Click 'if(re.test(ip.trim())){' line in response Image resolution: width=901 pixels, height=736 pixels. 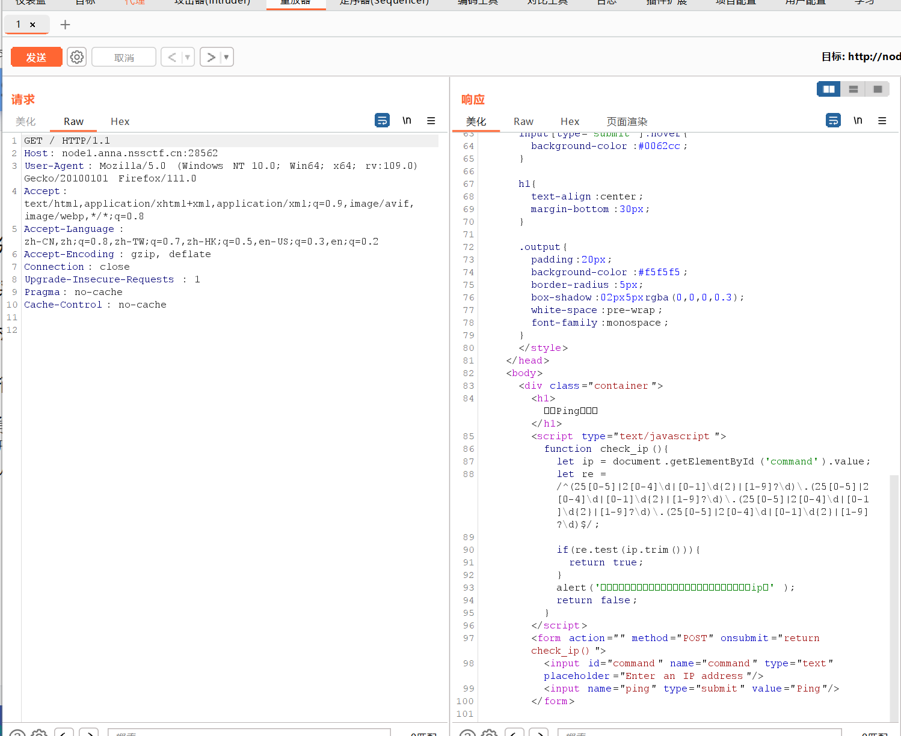[x=628, y=550]
